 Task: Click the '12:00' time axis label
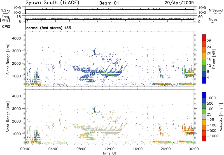coord(109,149)
